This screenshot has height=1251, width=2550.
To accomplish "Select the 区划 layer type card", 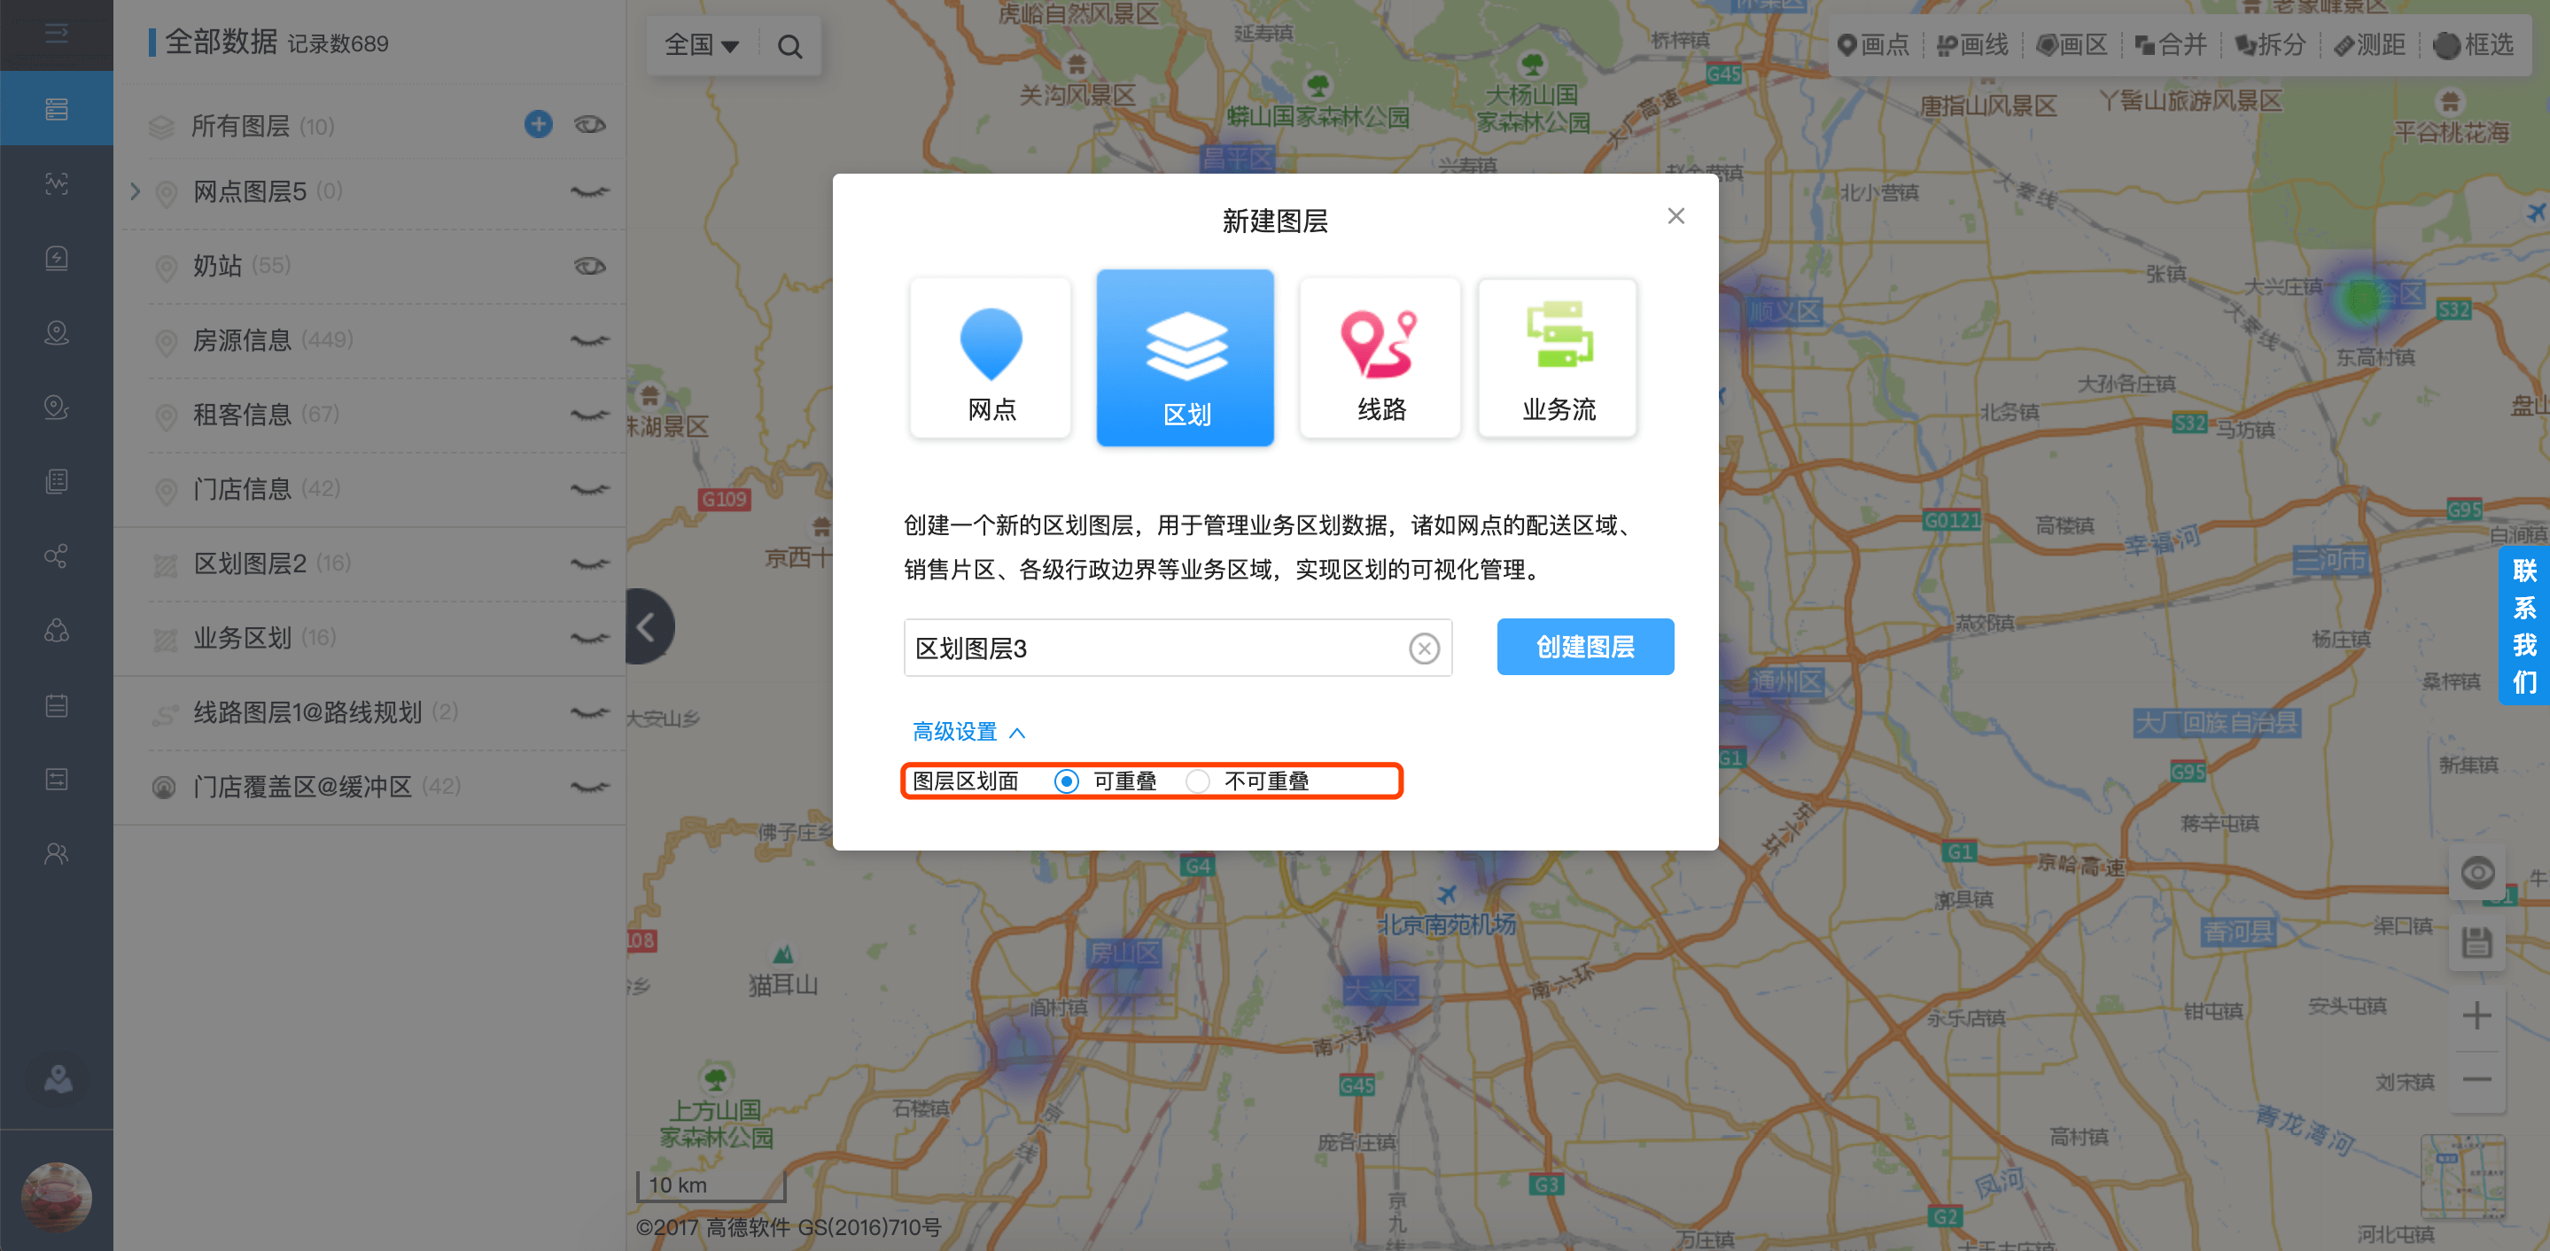I will point(1185,358).
